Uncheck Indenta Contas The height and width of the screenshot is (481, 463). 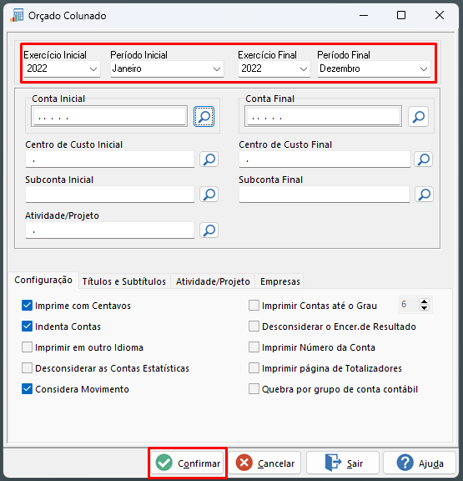(x=27, y=327)
